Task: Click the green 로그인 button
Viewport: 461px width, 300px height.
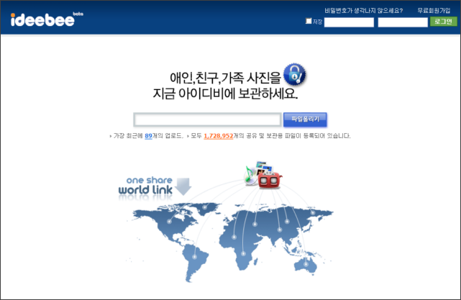Action: point(443,22)
